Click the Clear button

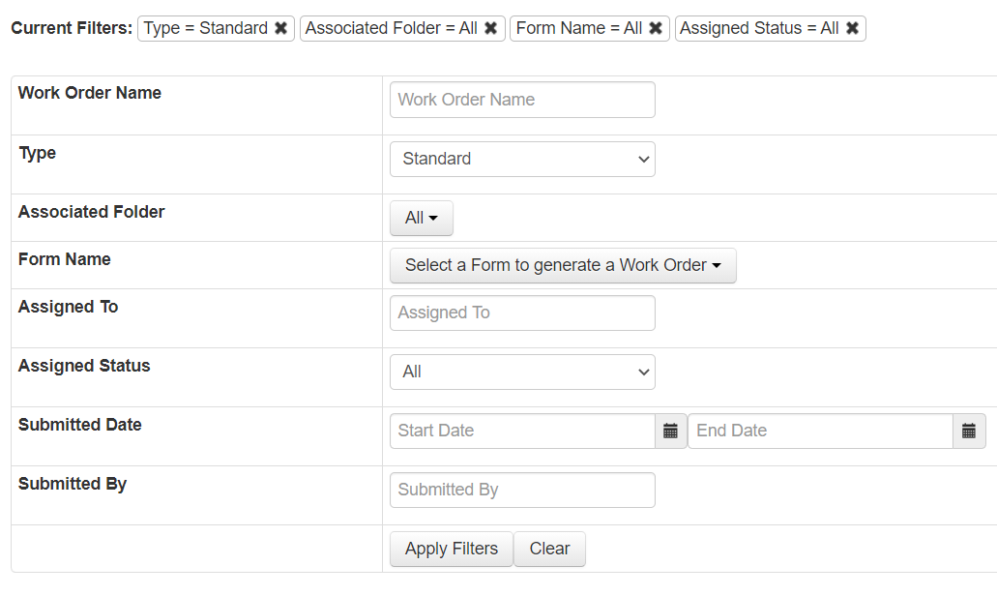[549, 549]
